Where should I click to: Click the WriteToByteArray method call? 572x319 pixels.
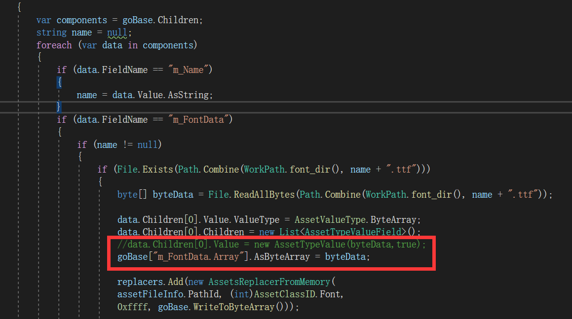(x=234, y=307)
